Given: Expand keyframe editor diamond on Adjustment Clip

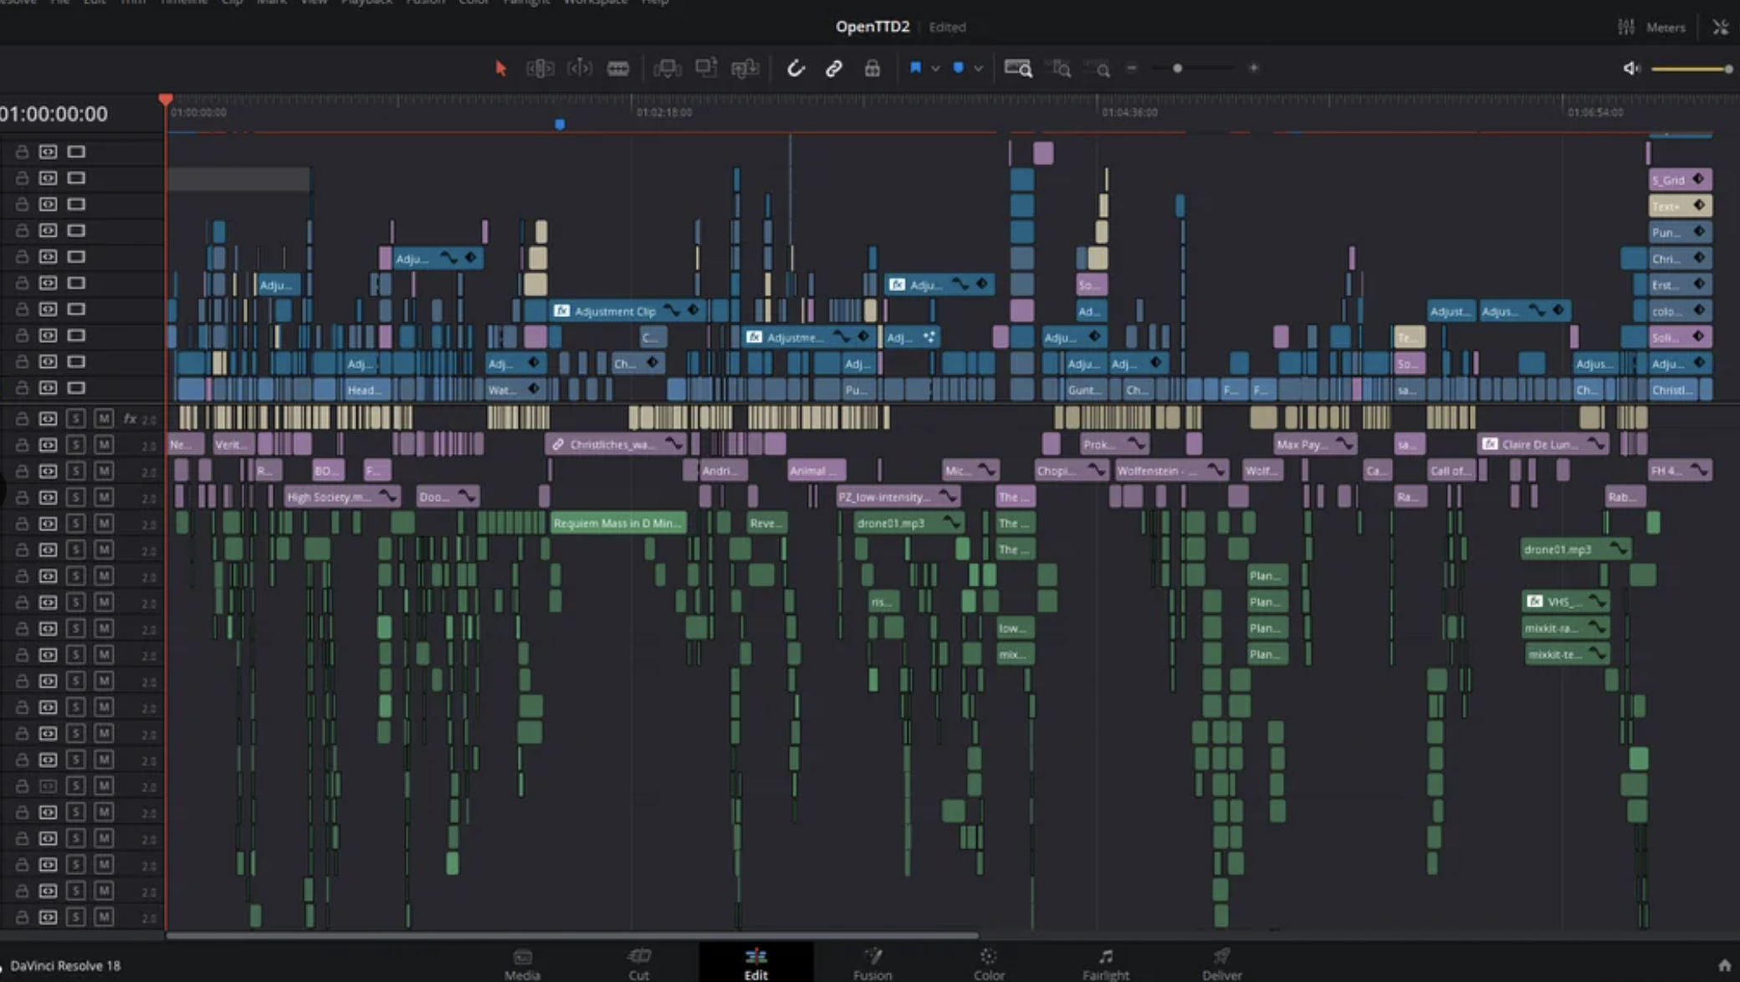Looking at the screenshot, I should pos(693,311).
